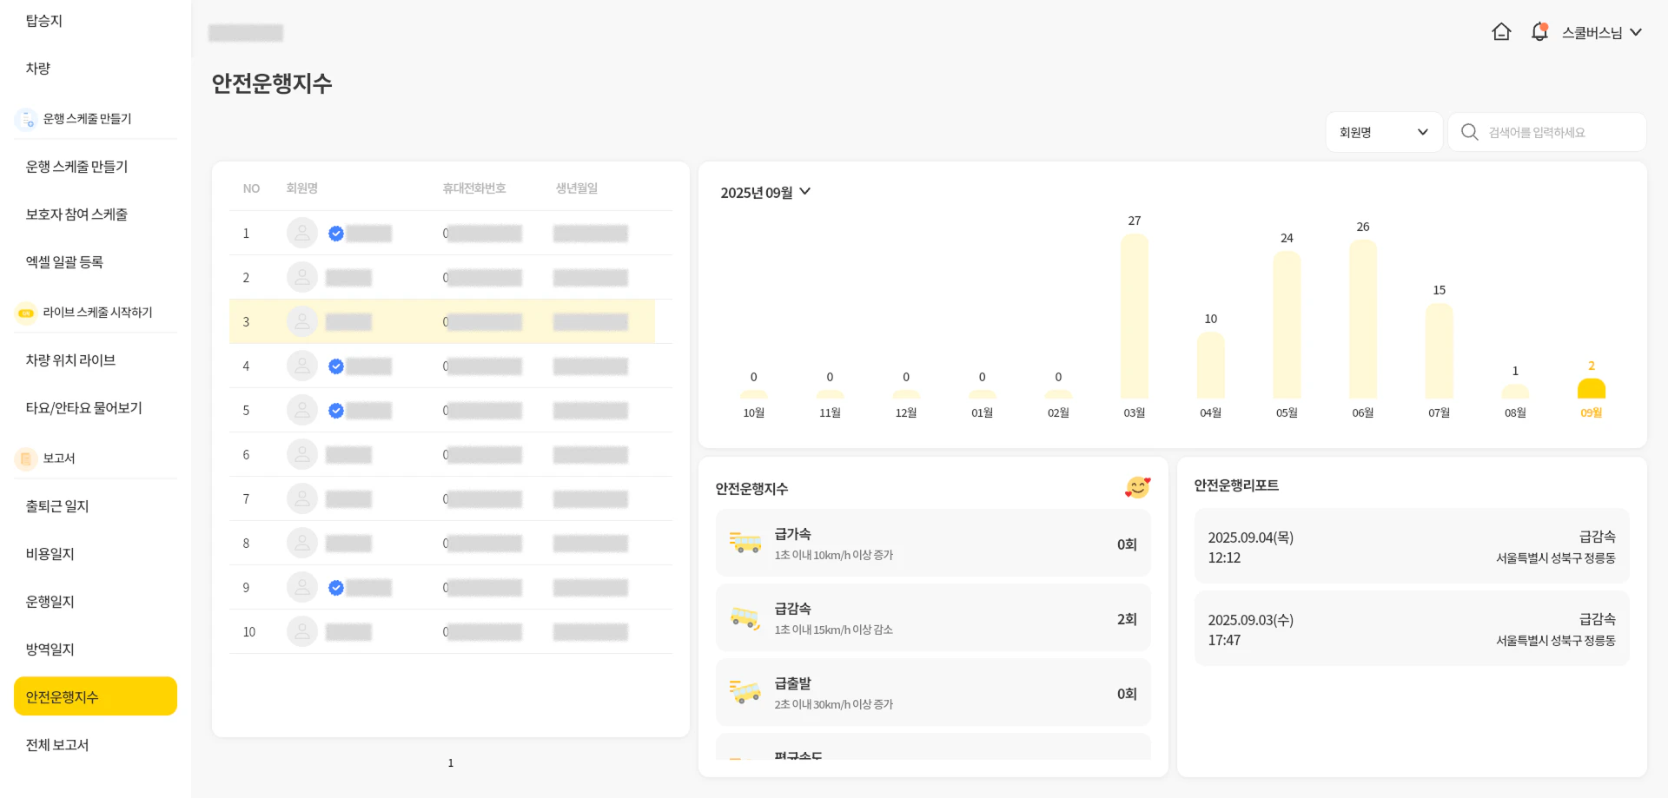Go to 차량 위치 라이브 menu

coord(70,359)
